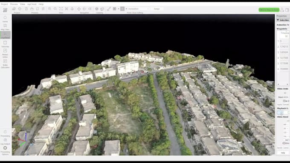Switch to Map View in the sidebar
The width and height of the screenshot is (290, 163).
(5, 27)
